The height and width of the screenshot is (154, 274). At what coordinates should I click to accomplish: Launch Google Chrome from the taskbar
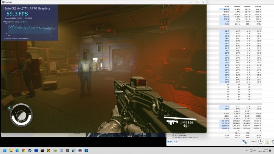[23, 151]
